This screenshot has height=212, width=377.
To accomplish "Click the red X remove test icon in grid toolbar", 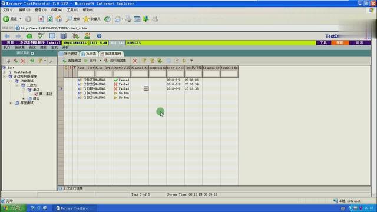I will pyautogui.click(x=135, y=61).
